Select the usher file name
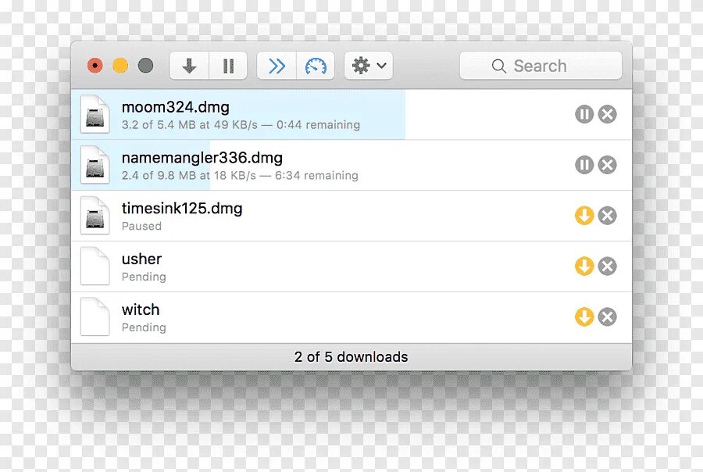Screen dimensions: 703x472 (141, 259)
